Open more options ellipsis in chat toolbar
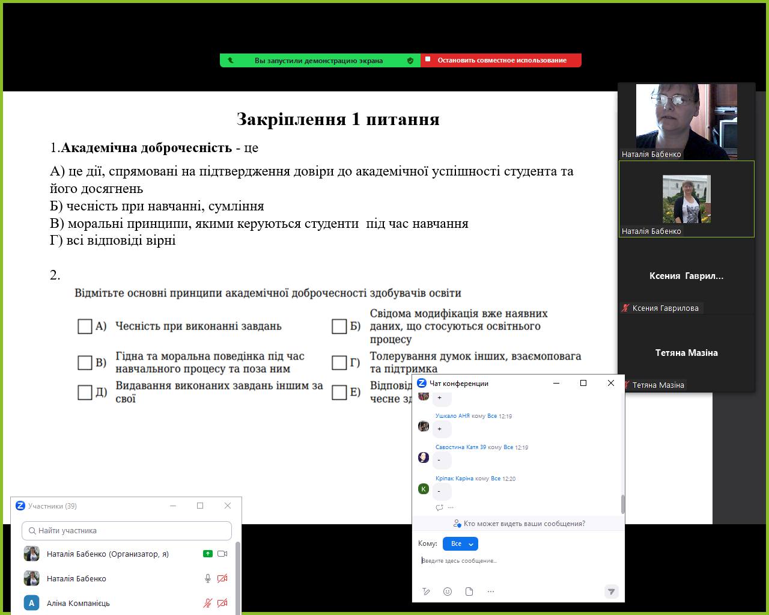This screenshot has width=769, height=615. [x=491, y=592]
